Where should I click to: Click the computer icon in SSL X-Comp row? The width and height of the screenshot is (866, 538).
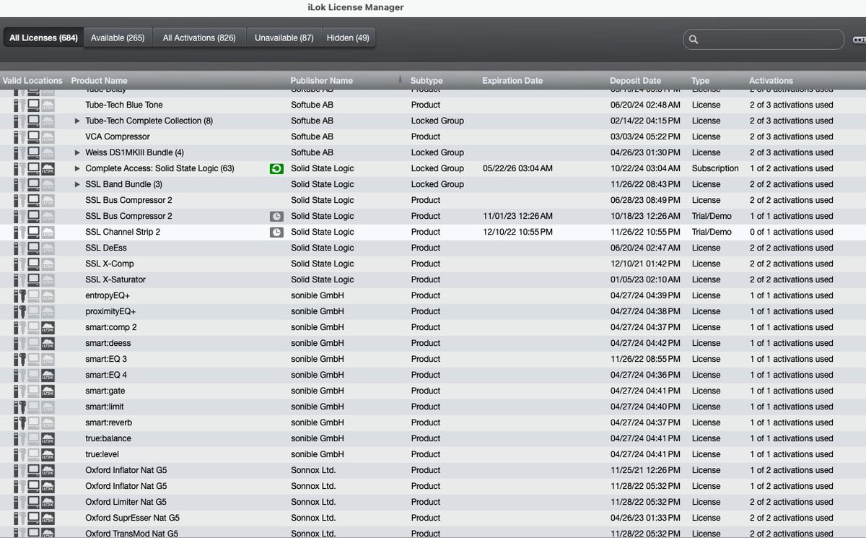point(33,264)
